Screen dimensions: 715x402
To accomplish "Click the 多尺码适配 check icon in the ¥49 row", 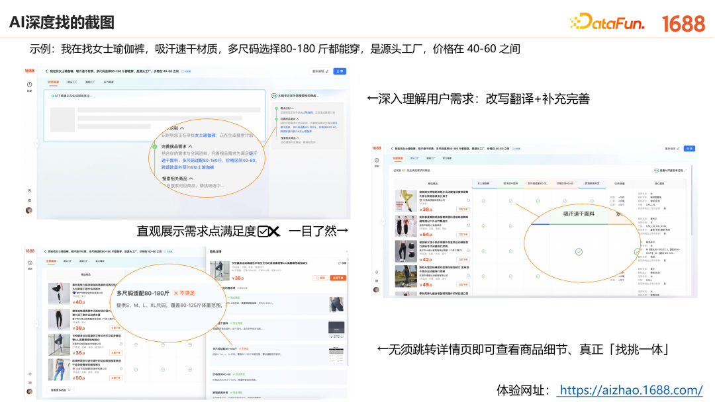I will point(538,276).
